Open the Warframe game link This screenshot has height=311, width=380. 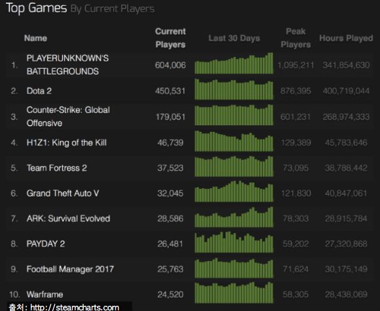pyautogui.click(x=45, y=295)
